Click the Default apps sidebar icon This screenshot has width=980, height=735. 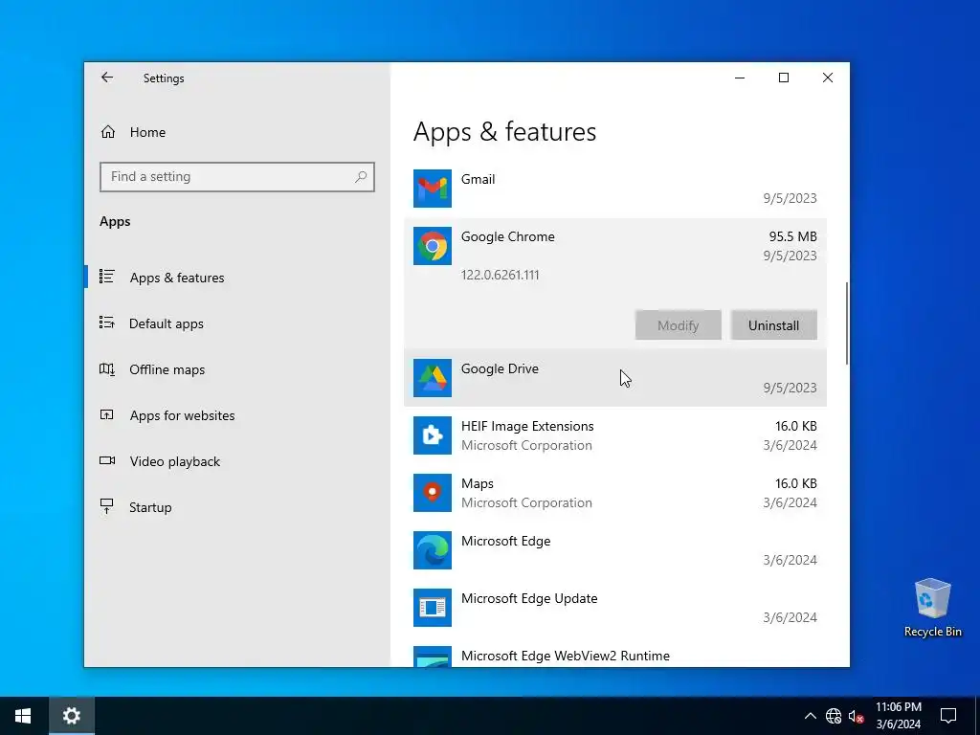click(x=107, y=323)
